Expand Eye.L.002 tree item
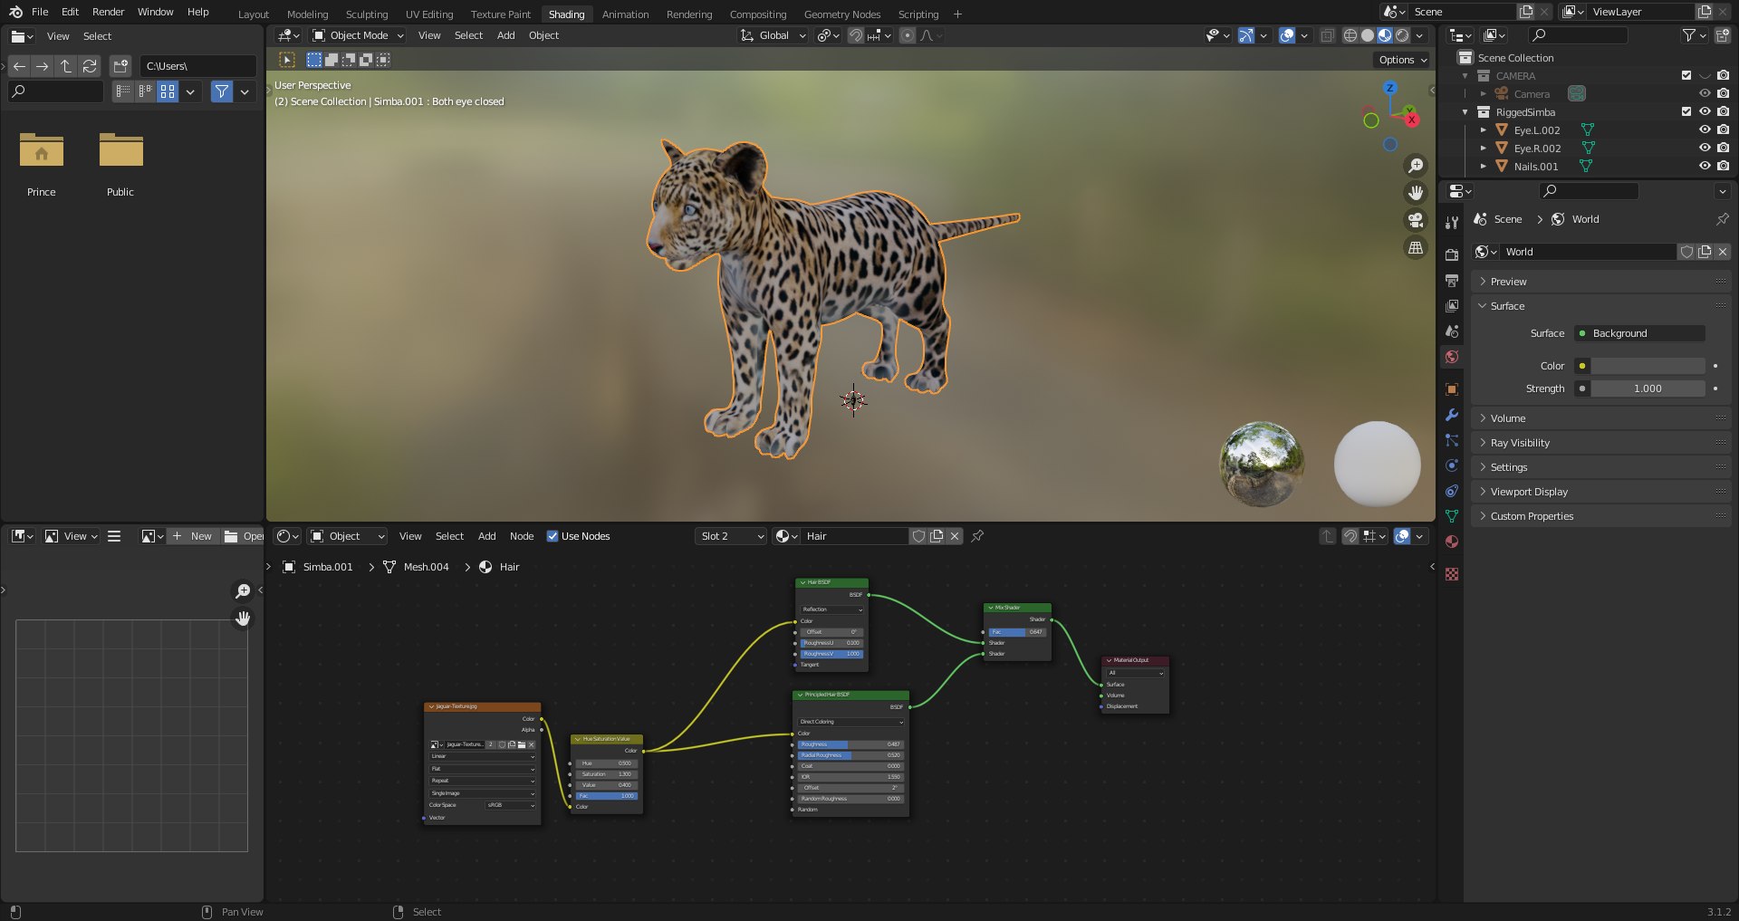This screenshot has height=921, width=1739. pyautogui.click(x=1484, y=130)
